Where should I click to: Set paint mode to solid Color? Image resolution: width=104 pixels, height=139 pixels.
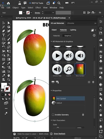coord(3,95)
